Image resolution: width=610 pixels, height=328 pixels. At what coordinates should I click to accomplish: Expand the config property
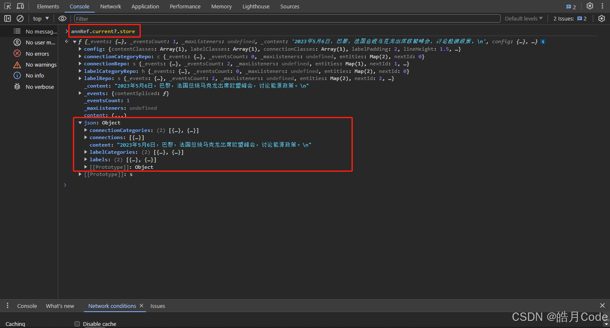(80, 49)
